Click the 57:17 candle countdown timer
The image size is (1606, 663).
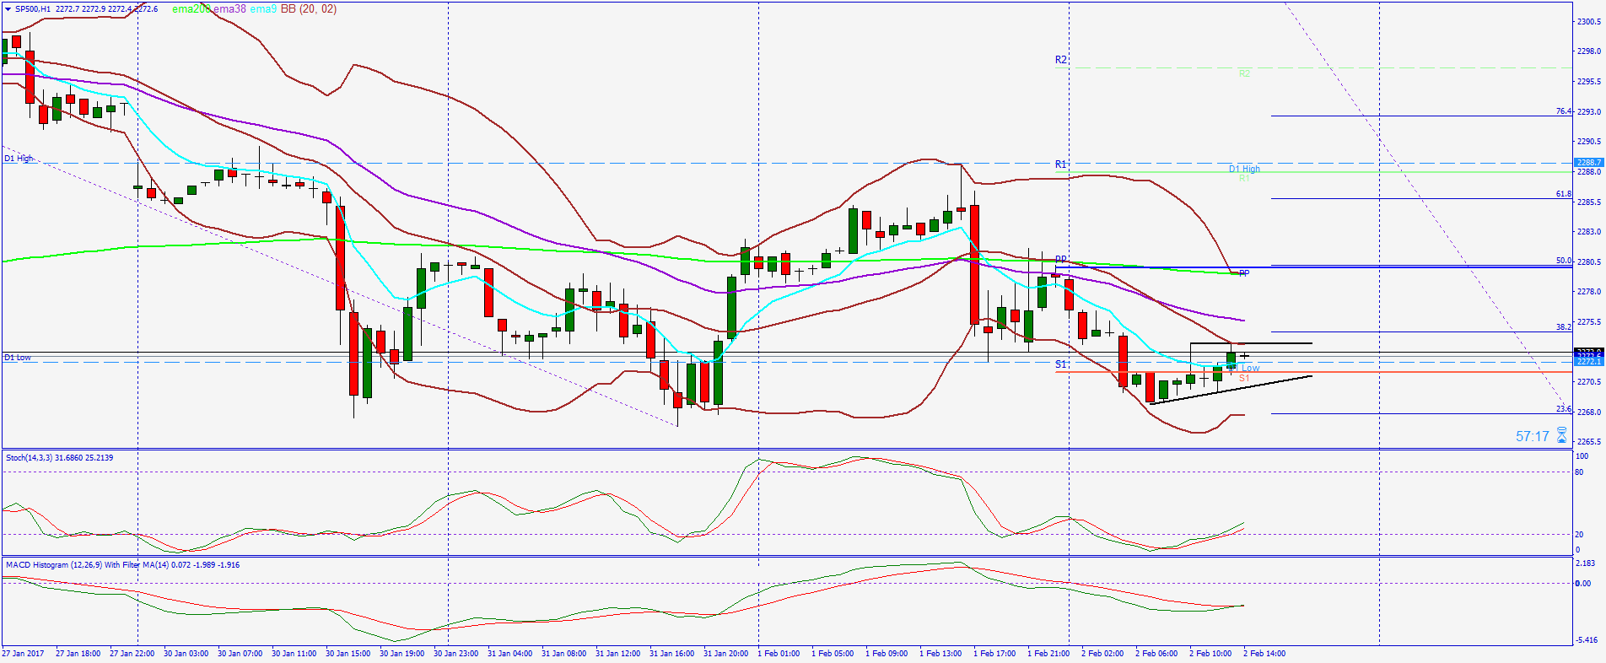coord(1533,436)
